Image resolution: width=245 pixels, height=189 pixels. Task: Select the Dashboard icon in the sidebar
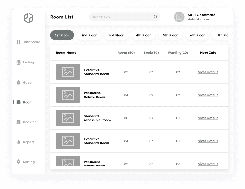(19, 42)
